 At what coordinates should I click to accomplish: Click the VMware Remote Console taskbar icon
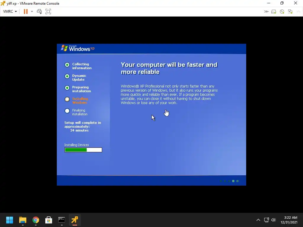point(75,220)
